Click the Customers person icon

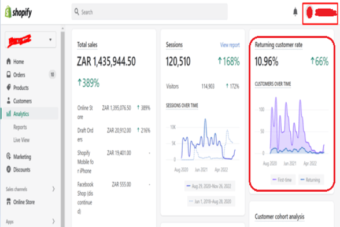pyautogui.click(x=9, y=101)
